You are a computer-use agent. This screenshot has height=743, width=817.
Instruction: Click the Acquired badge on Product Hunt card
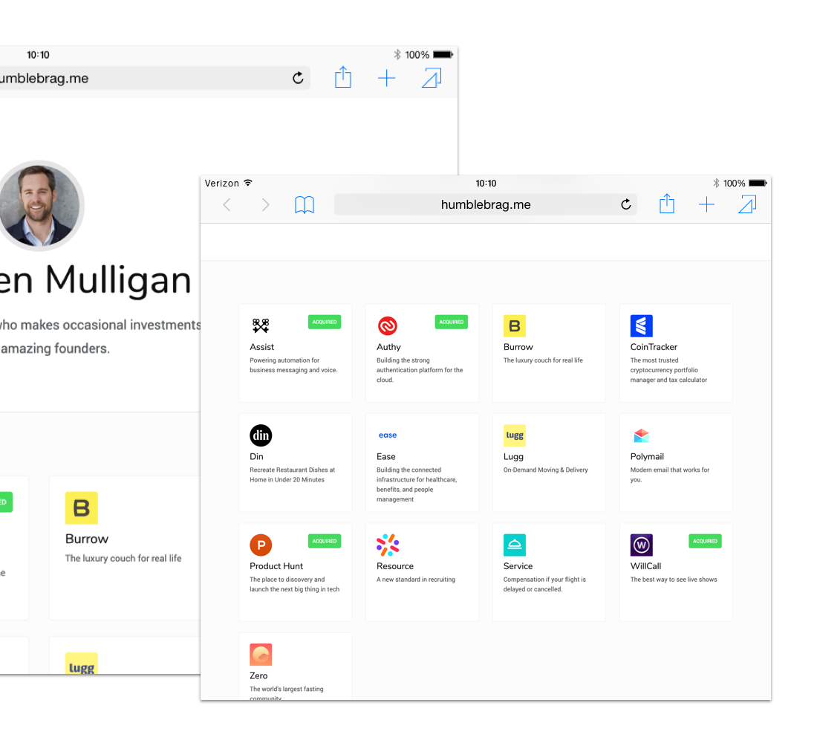pyautogui.click(x=325, y=541)
